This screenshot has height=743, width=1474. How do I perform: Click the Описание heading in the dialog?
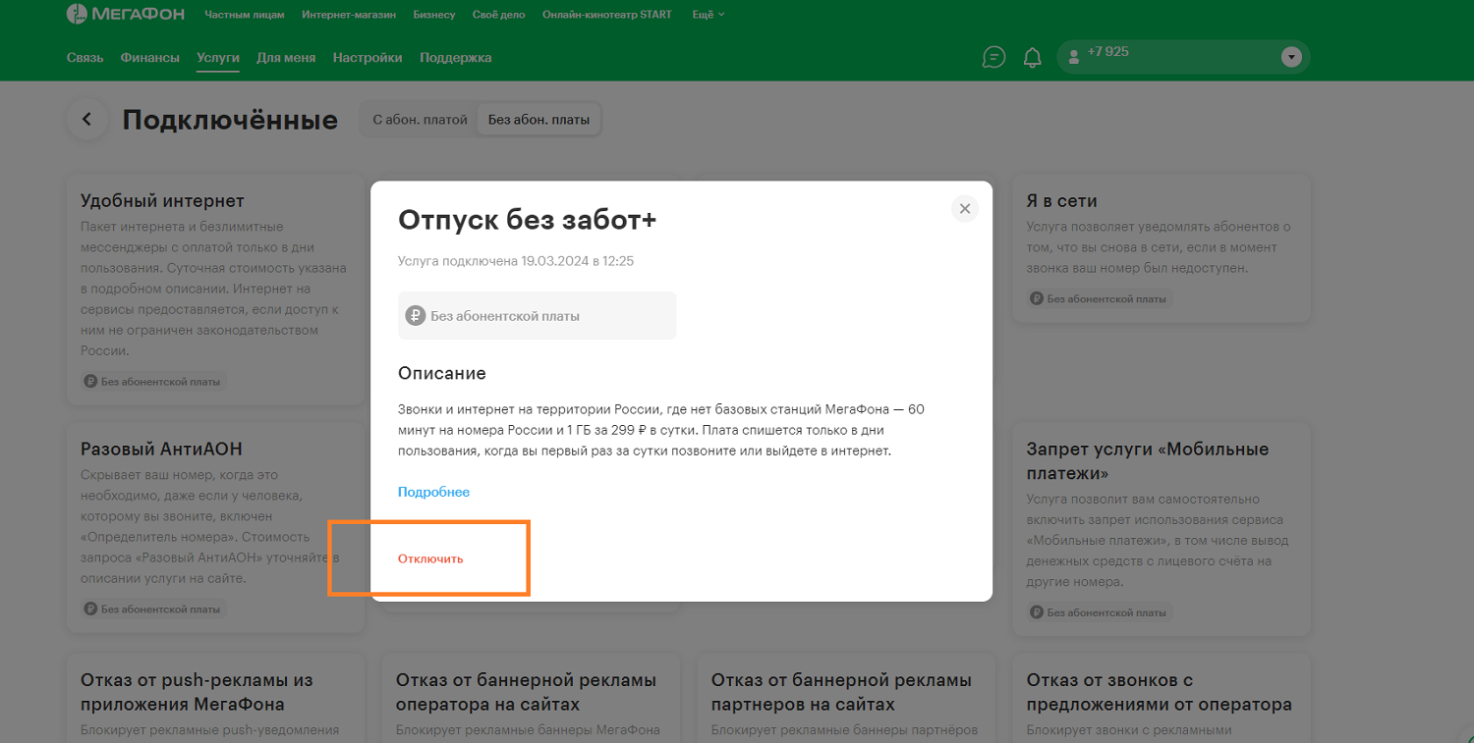click(x=442, y=373)
